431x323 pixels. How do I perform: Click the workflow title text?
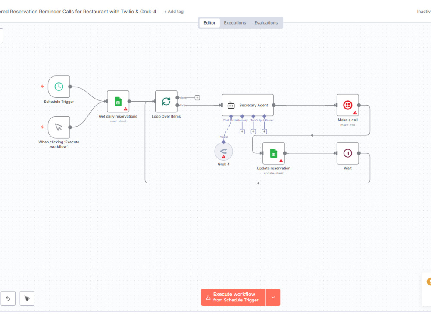coord(78,12)
